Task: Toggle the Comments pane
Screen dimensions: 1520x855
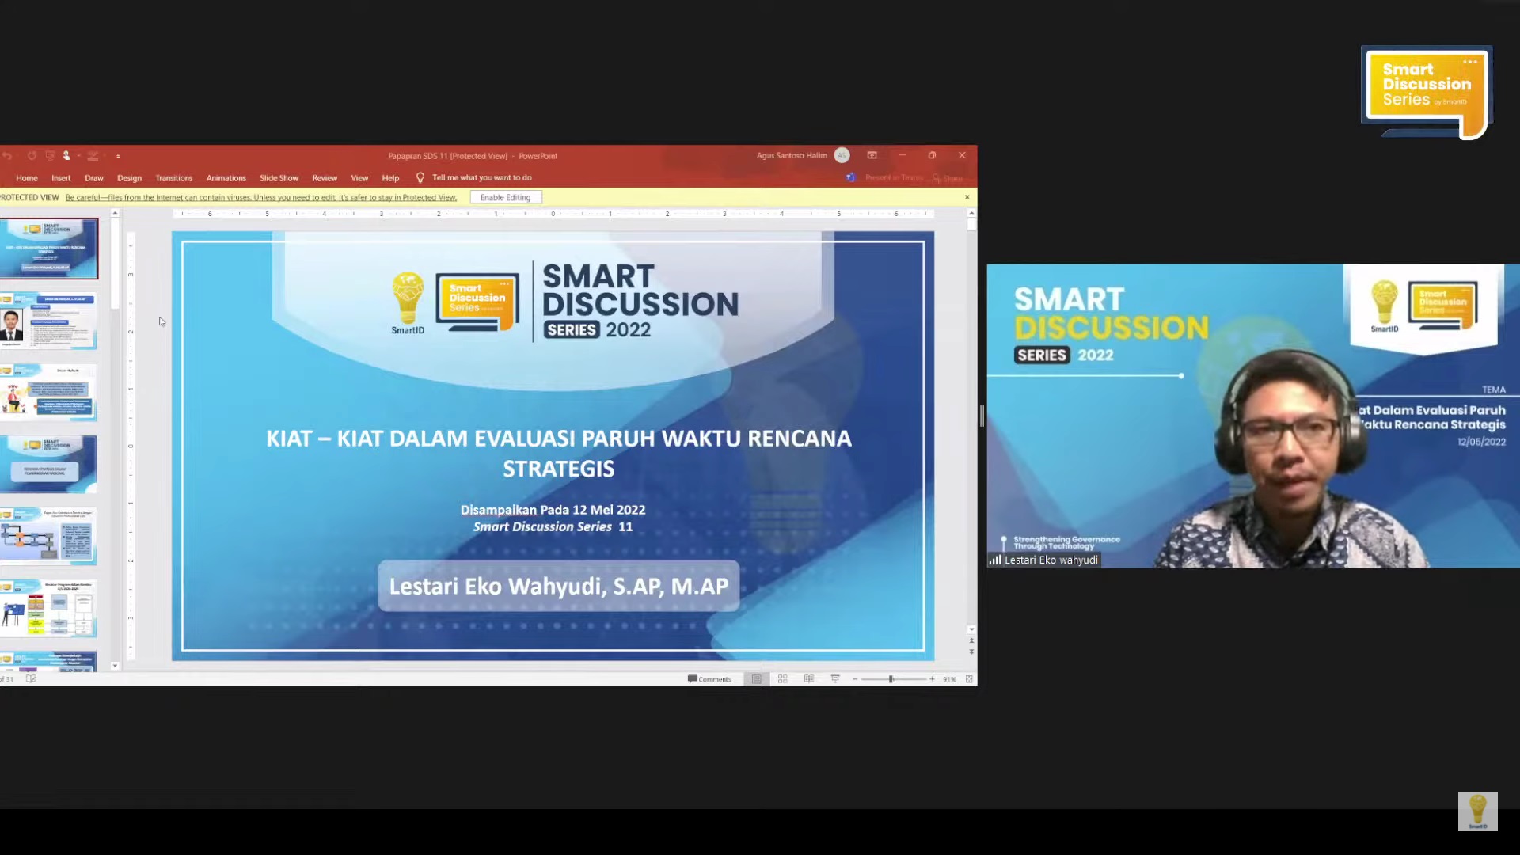Action: [x=709, y=679]
